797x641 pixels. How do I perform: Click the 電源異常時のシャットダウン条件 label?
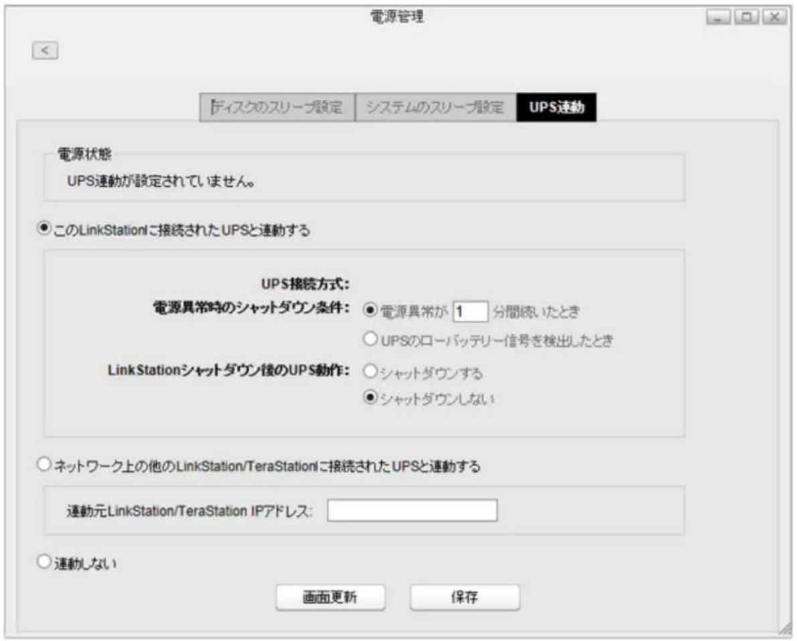tap(251, 307)
